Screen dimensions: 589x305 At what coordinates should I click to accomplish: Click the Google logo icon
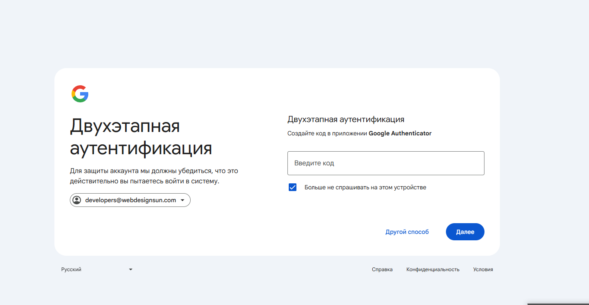[80, 94]
